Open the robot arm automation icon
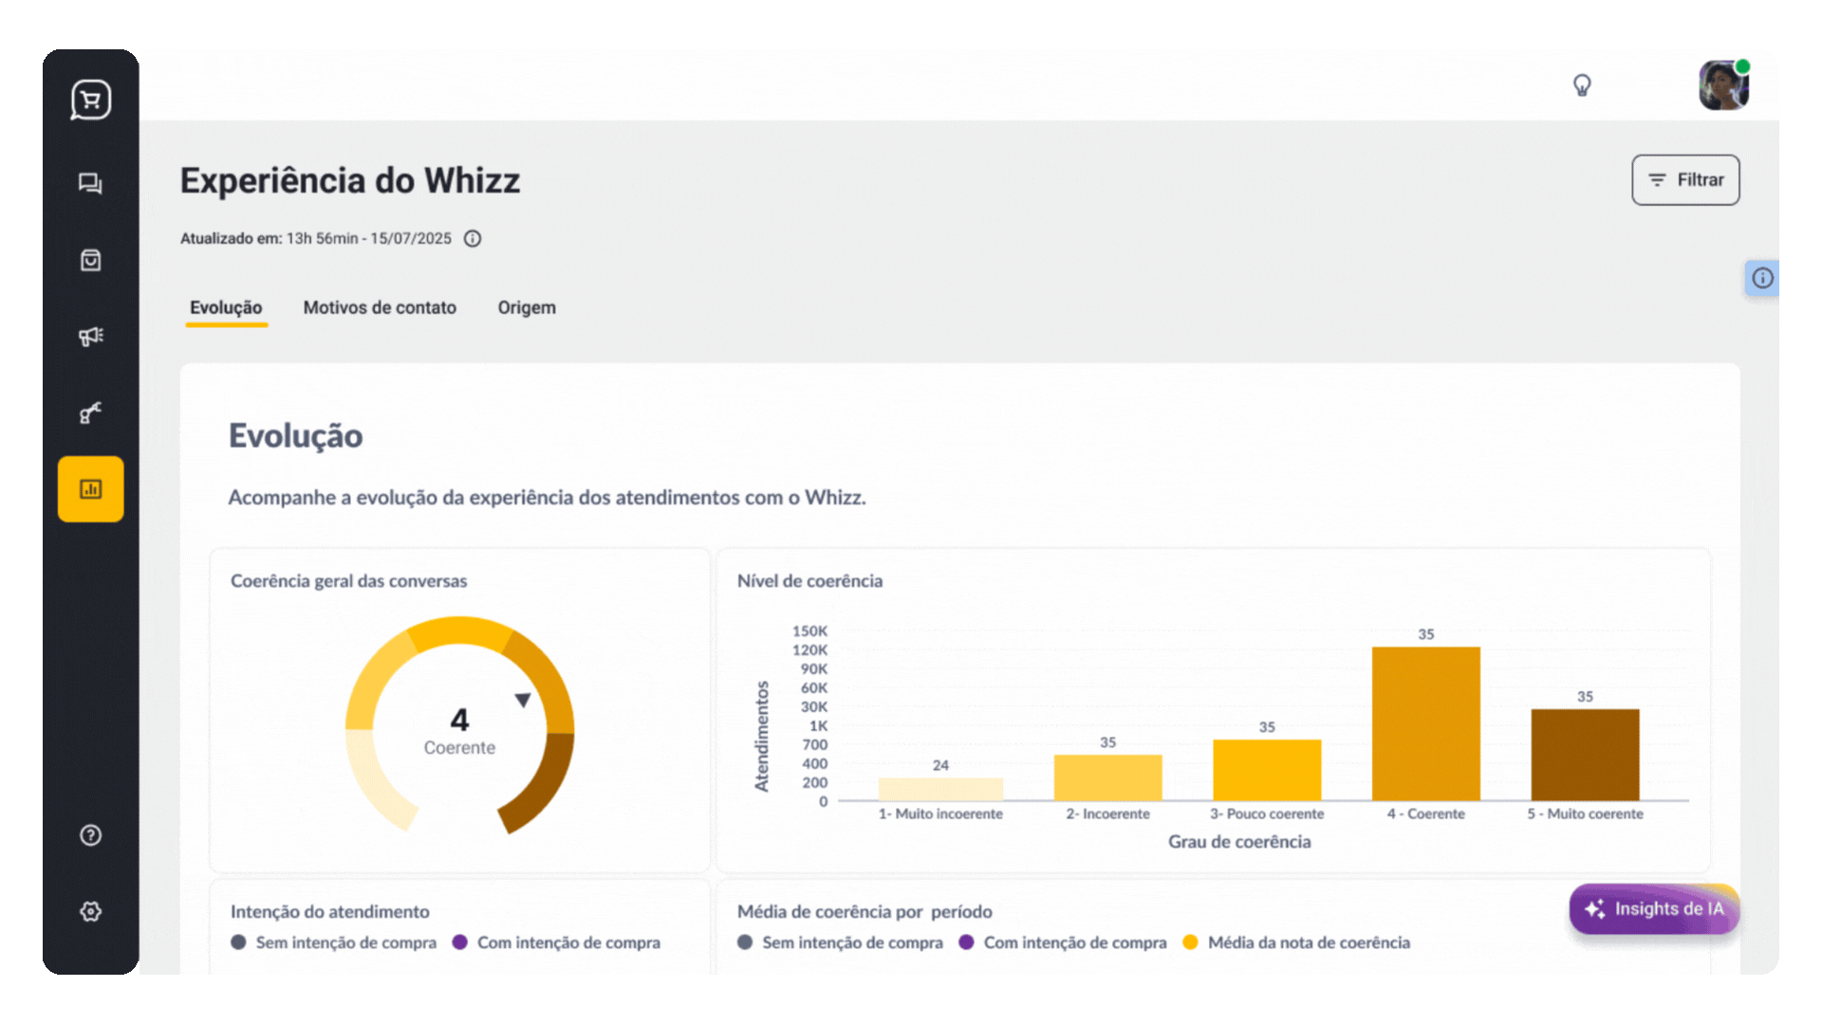 click(x=90, y=412)
